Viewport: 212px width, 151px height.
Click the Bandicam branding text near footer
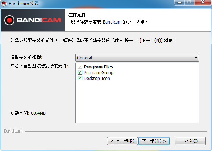click(13, 131)
